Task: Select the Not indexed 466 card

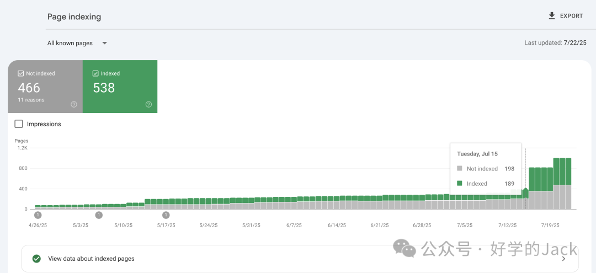Action: tap(45, 87)
